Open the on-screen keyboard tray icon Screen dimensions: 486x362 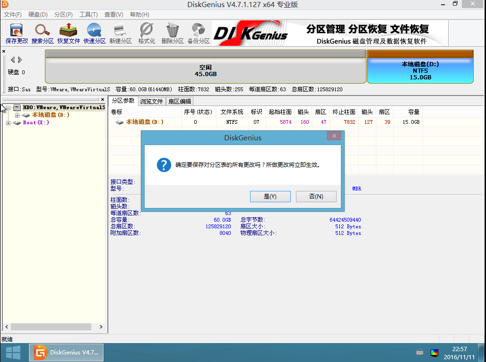click(x=420, y=352)
